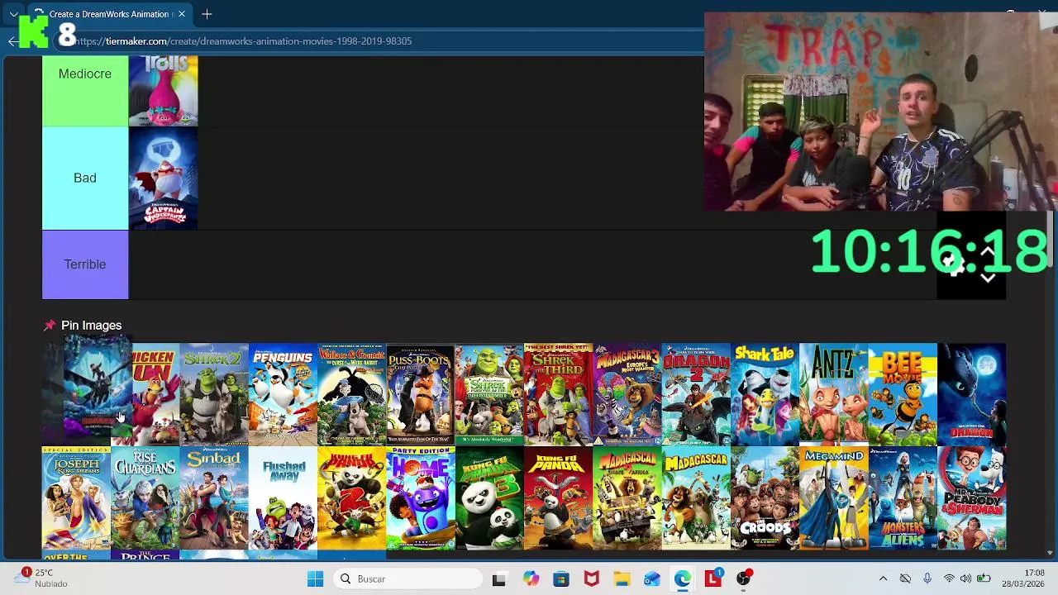Viewport: 1058px width, 595px height.
Task: Open File Explorer from the taskbar
Action: tap(622, 579)
